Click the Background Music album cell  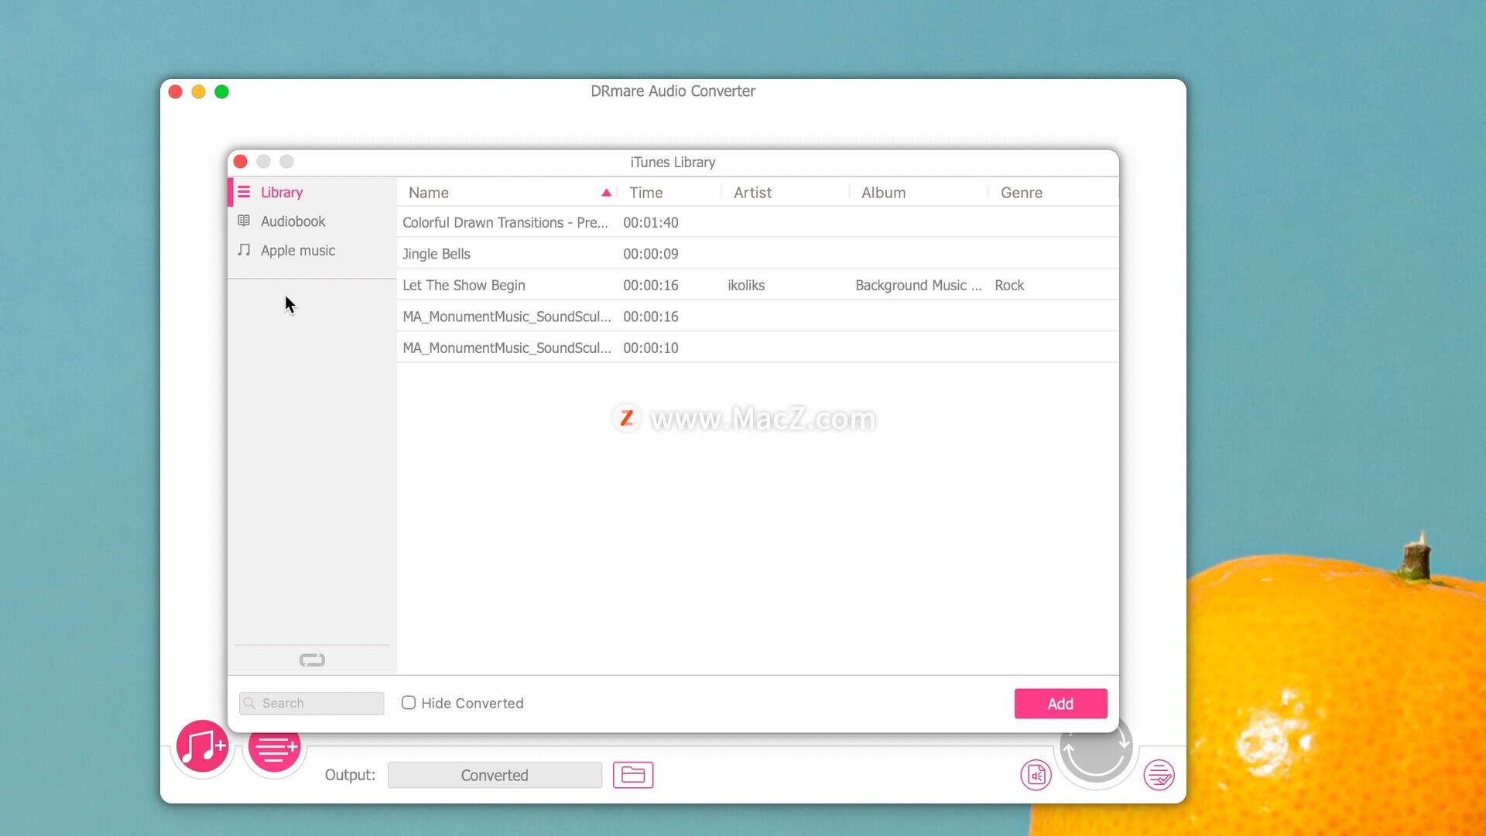click(x=919, y=285)
